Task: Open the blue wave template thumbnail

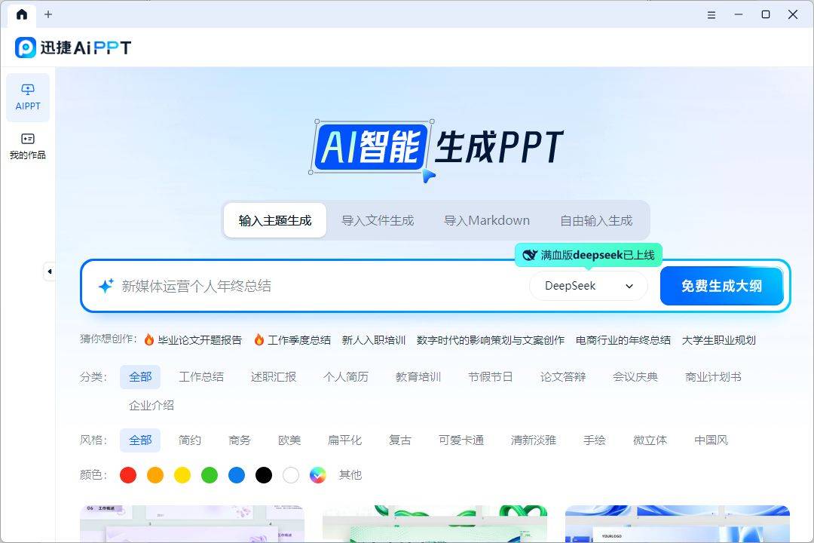Action: point(678,524)
